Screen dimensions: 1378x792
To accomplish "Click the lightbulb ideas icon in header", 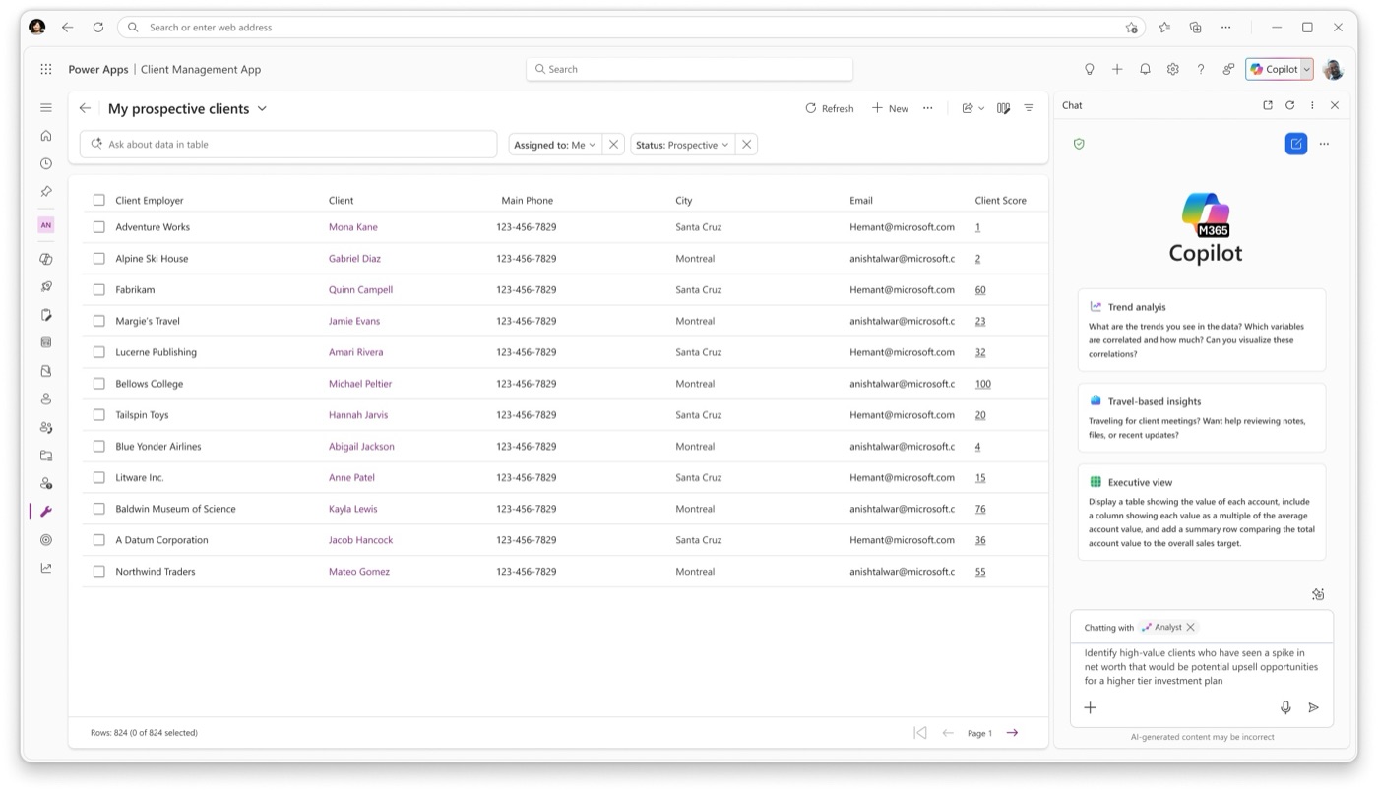I will point(1090,69).
